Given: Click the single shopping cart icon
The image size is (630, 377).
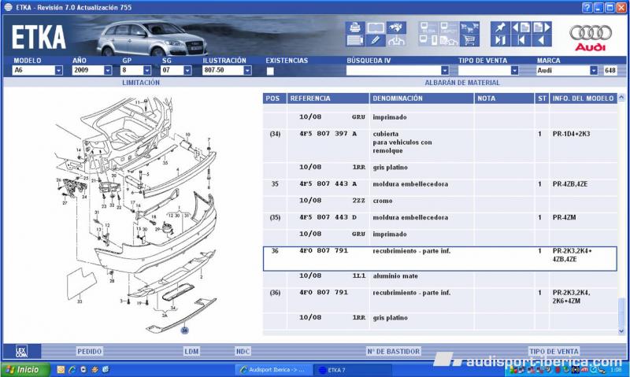Looking at the screenshot, I should pos(469,40).
